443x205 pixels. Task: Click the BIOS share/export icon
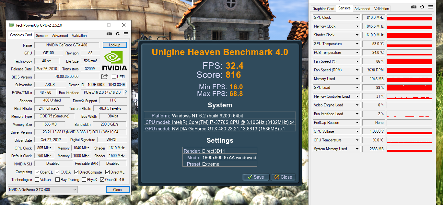(104, 77)
